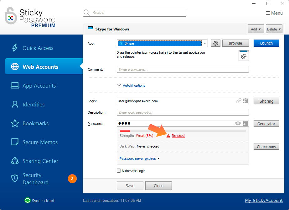This screenshot has height=210, width=289.
Task: Click the Browse button
Action: click(x=235, y=43)
